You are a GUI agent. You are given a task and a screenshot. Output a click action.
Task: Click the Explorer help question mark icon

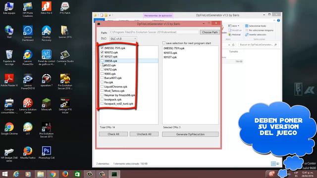click(278, 20)
